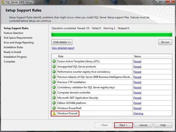Click the check icon beside Edition WOW64 platform
The width and height of the screenshot is (176, 132).
(54, 103)
